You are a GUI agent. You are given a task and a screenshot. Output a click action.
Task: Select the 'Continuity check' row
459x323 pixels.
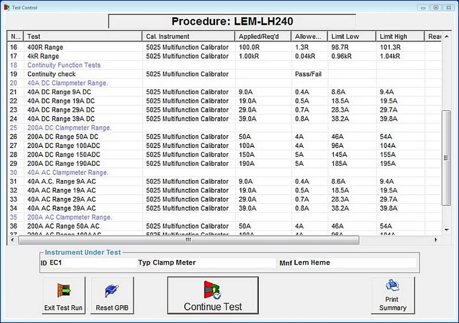click(x=224, y=74)
